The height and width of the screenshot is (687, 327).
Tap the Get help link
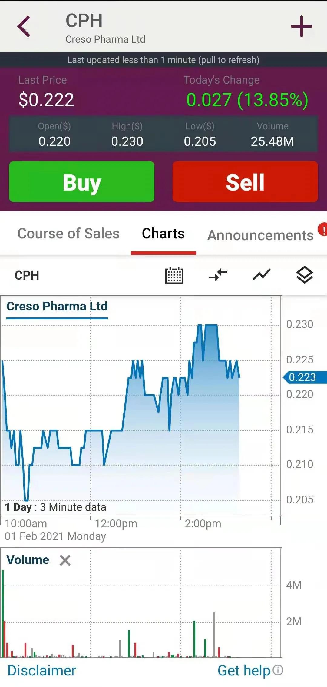[x=244, y=670]
